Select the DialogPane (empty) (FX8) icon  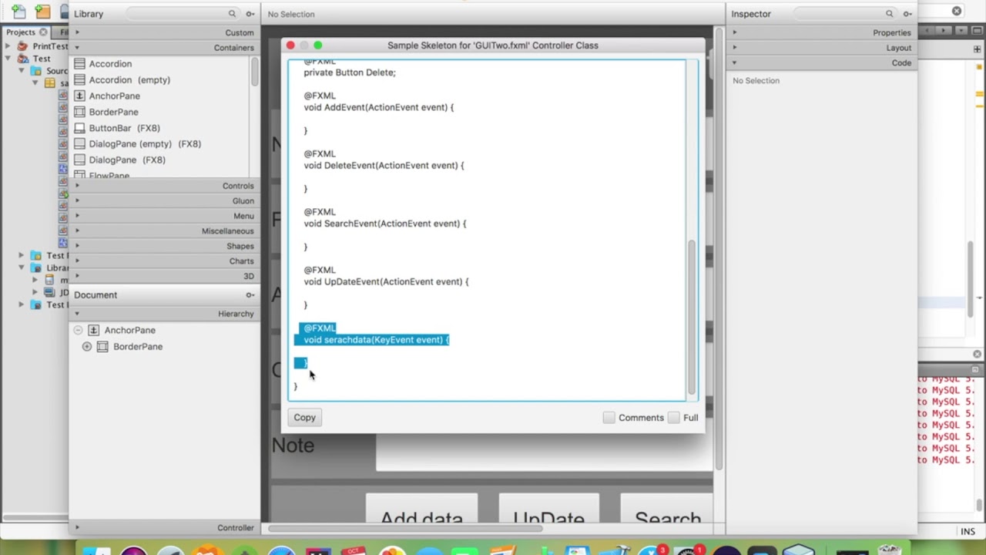79,144
